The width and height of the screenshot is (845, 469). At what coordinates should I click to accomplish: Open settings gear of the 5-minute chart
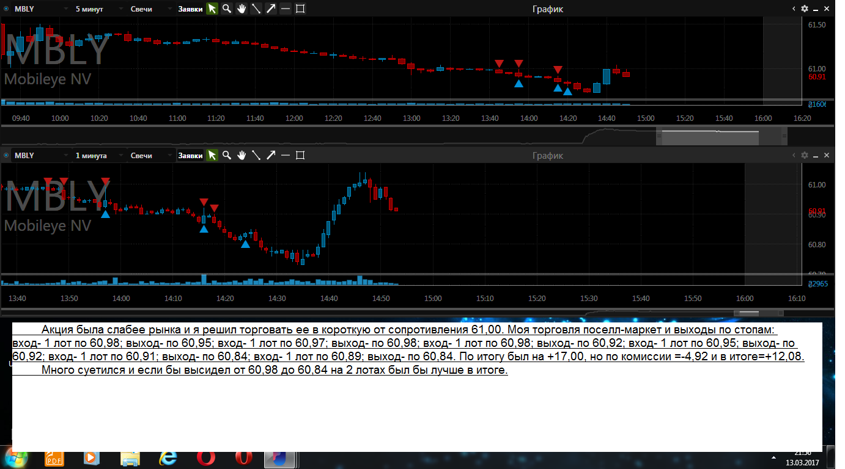pos(805,9)
